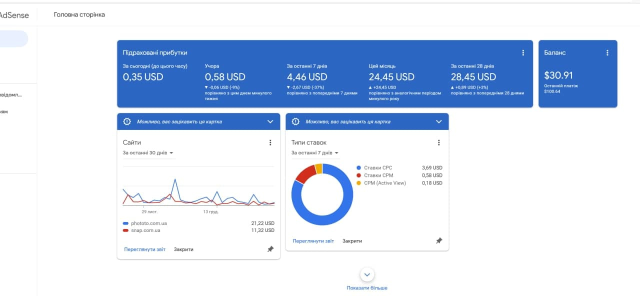Click the lightbulb icon above Сайти card
Image resolution: width=640 pixels, height=296 pixels.
(x=127, y=121)
